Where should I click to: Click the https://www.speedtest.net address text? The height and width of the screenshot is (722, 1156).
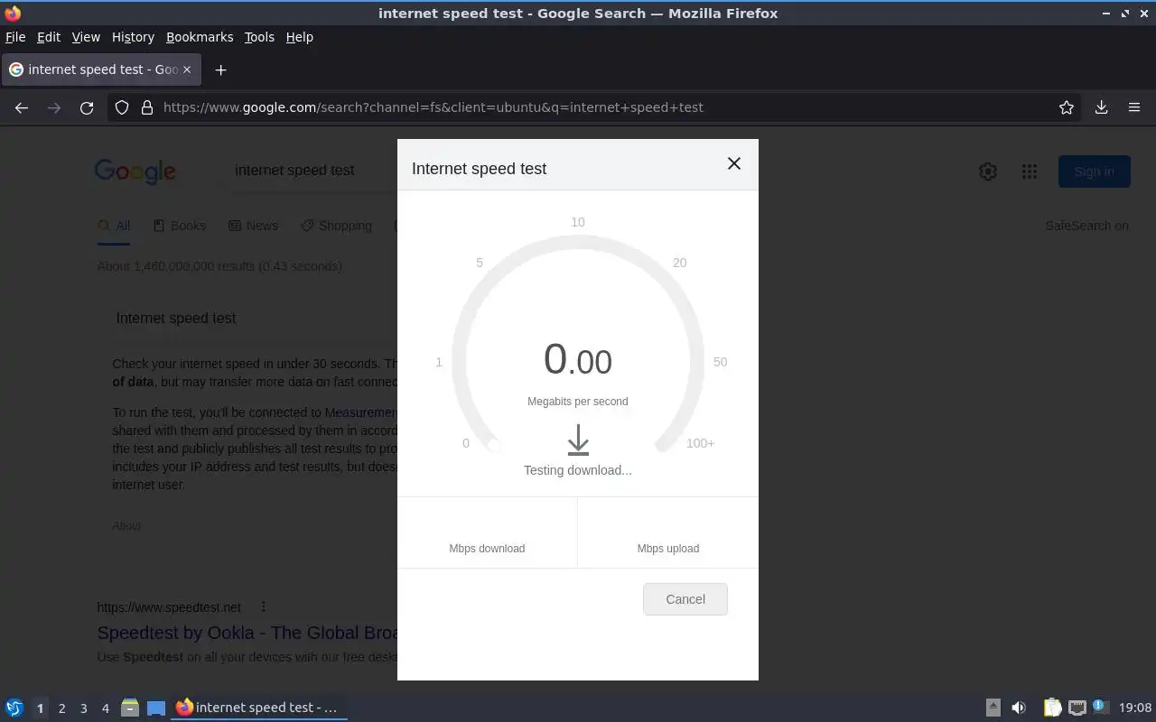[x=169, y=607]
